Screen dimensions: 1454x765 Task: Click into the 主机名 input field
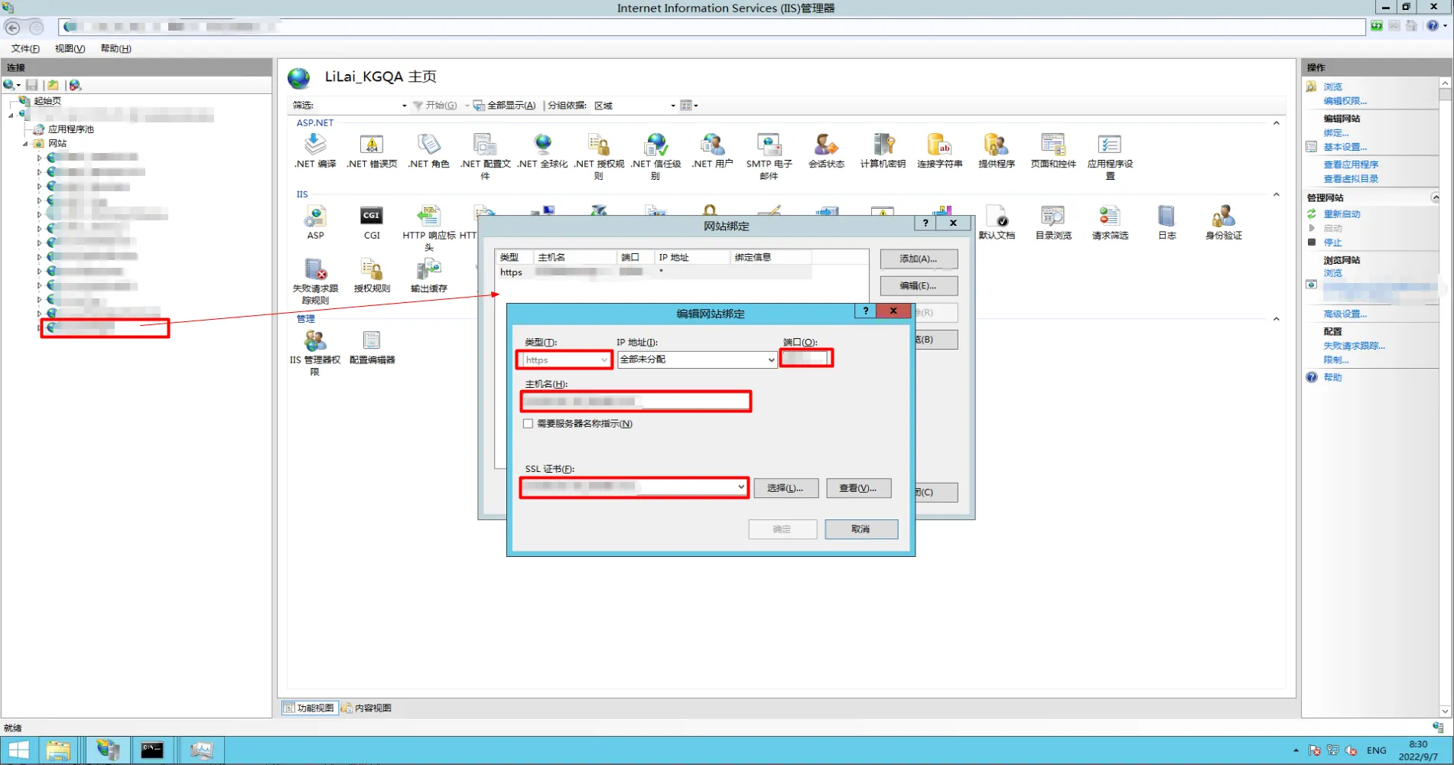tap(636, 402)
